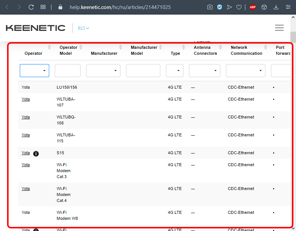Click the Keenetic logo

tap(35, 28)
